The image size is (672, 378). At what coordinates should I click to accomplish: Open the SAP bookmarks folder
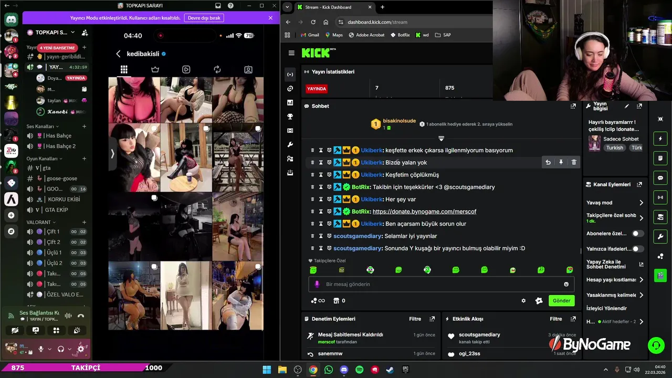click(443, 35)
